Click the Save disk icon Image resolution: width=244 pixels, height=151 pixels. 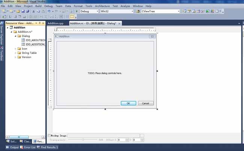coord(23,11)
